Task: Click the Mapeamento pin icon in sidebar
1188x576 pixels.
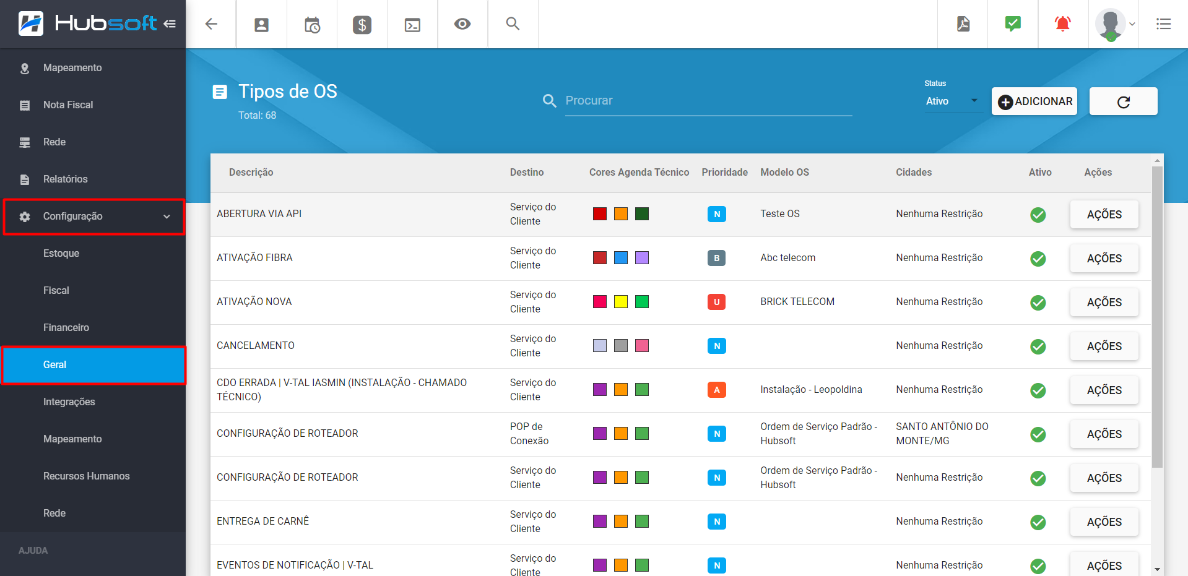Action: click(25, 68)
